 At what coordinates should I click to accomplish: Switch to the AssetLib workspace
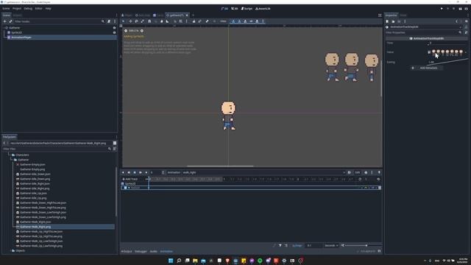click(x=263, y=9)
